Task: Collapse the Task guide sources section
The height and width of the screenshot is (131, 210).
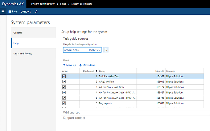Action: [x=76, y=38]
